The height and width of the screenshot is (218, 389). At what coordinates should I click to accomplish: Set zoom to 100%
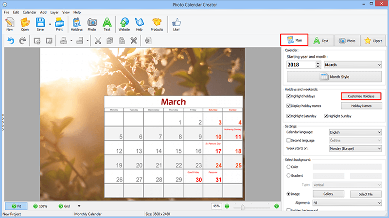pyautogui.click(x=40, y=206)
